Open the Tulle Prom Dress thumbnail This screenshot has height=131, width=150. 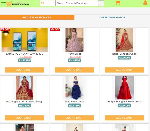[74, 88]
